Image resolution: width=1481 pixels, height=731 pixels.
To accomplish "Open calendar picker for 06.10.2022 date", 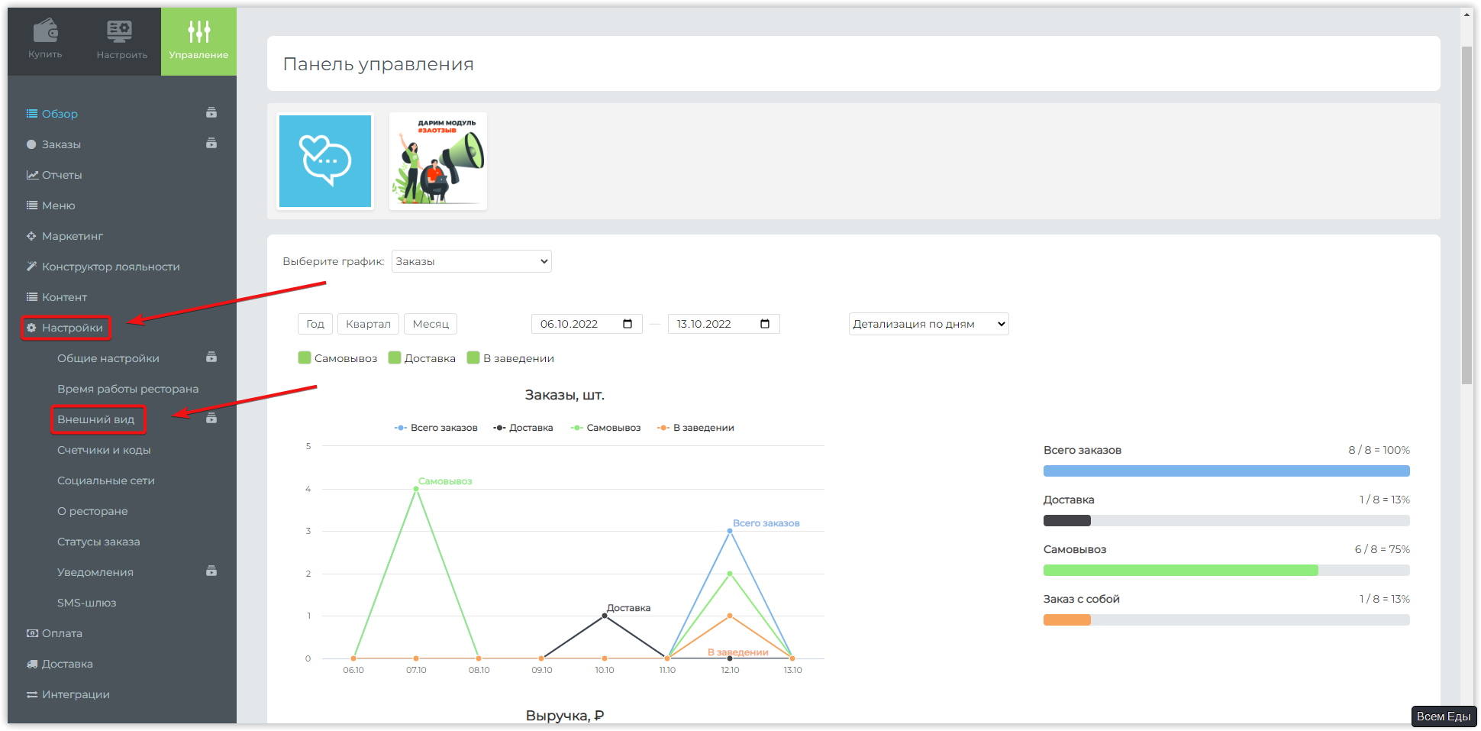I will tap(628, 324).
